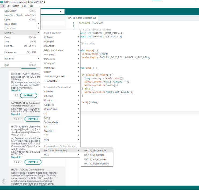Open More info link for HX711 Arduino Library

pyautogui.click(x=16, y=157)
